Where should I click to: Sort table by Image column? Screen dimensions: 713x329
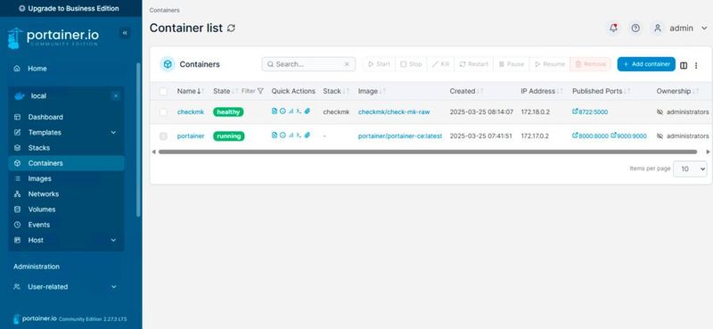pos(371,91)
